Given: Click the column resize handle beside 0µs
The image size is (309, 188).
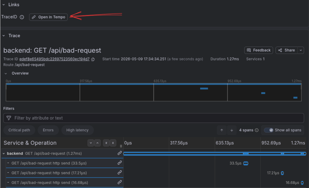Looking at the screenshot, I should (121, 146).
